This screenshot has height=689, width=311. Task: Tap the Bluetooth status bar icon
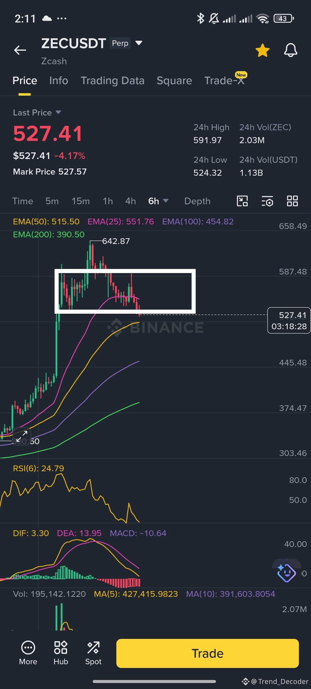point(200,18)
